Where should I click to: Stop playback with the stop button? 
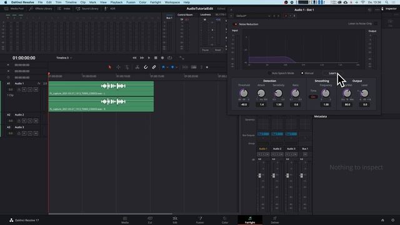click(x=156, y=58)
